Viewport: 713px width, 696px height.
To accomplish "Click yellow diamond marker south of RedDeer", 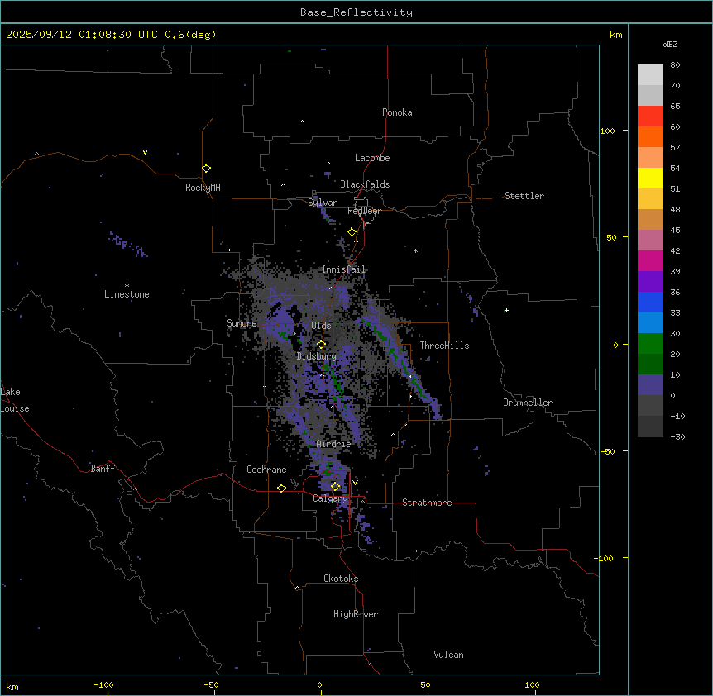I will 352,232.
